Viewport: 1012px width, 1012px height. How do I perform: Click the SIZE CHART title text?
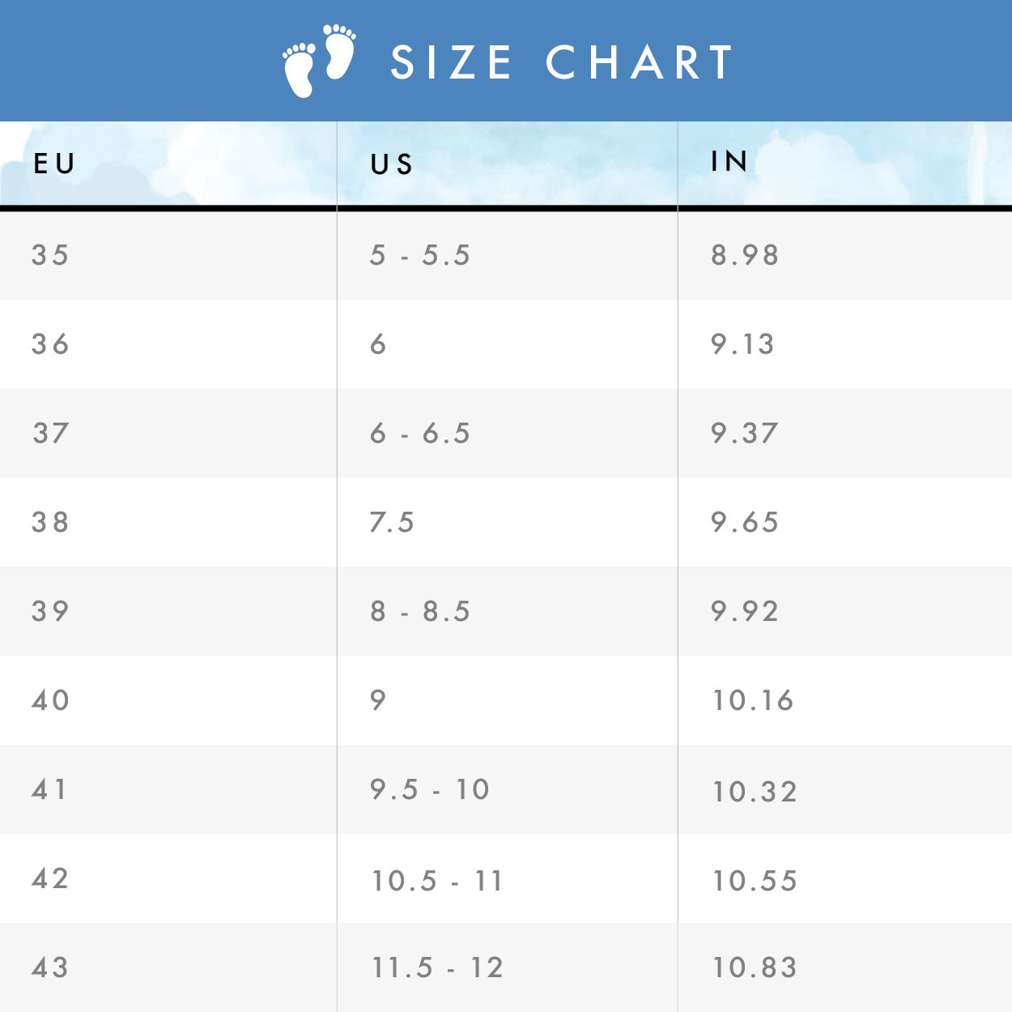[562, 62]
